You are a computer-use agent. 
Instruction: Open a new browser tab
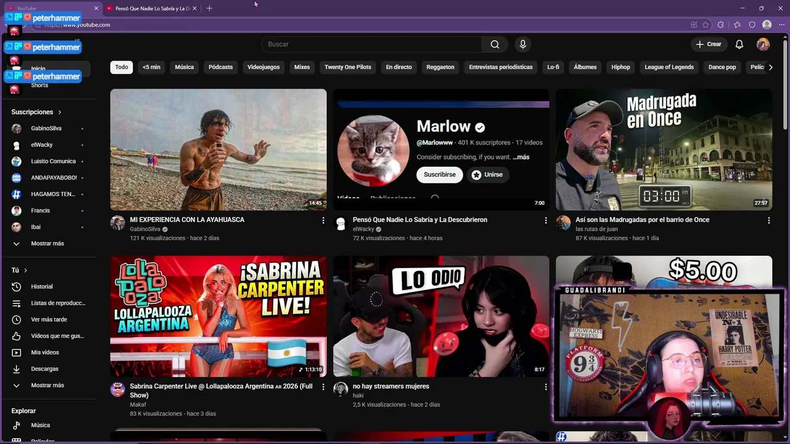click(x=209, y=8)
